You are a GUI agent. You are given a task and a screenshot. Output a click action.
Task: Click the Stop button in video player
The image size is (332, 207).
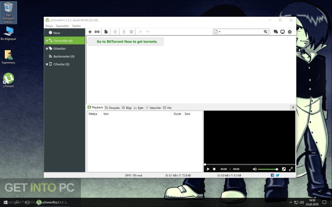point(214,169)
